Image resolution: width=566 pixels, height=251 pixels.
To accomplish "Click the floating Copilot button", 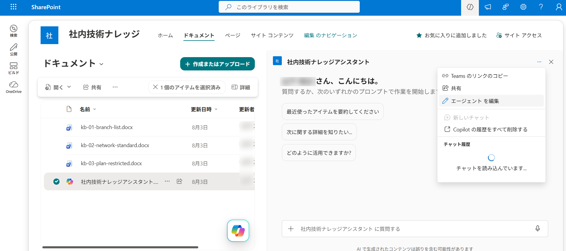I will 238,231.
